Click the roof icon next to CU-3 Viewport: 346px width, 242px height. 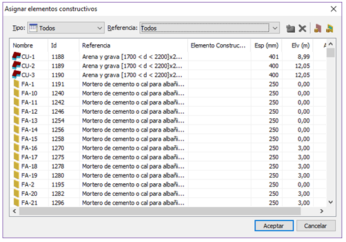[16, 75]
